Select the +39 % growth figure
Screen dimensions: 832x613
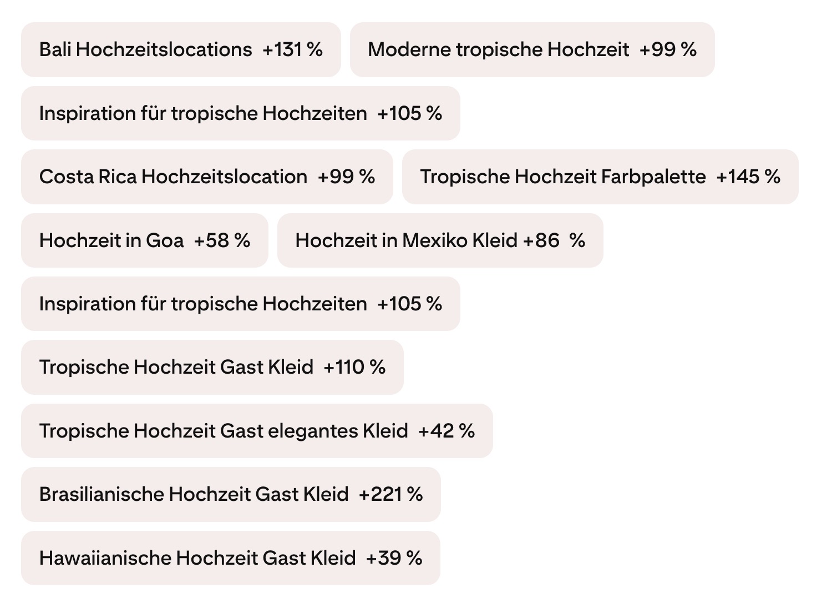click(394, 558)
